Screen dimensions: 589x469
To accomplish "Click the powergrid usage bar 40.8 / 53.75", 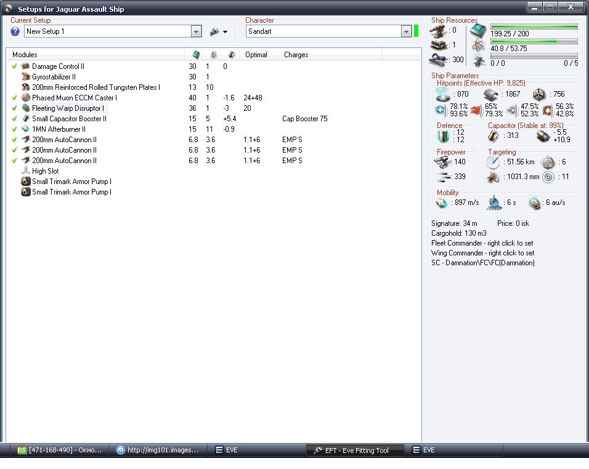I will coord(534,41).
